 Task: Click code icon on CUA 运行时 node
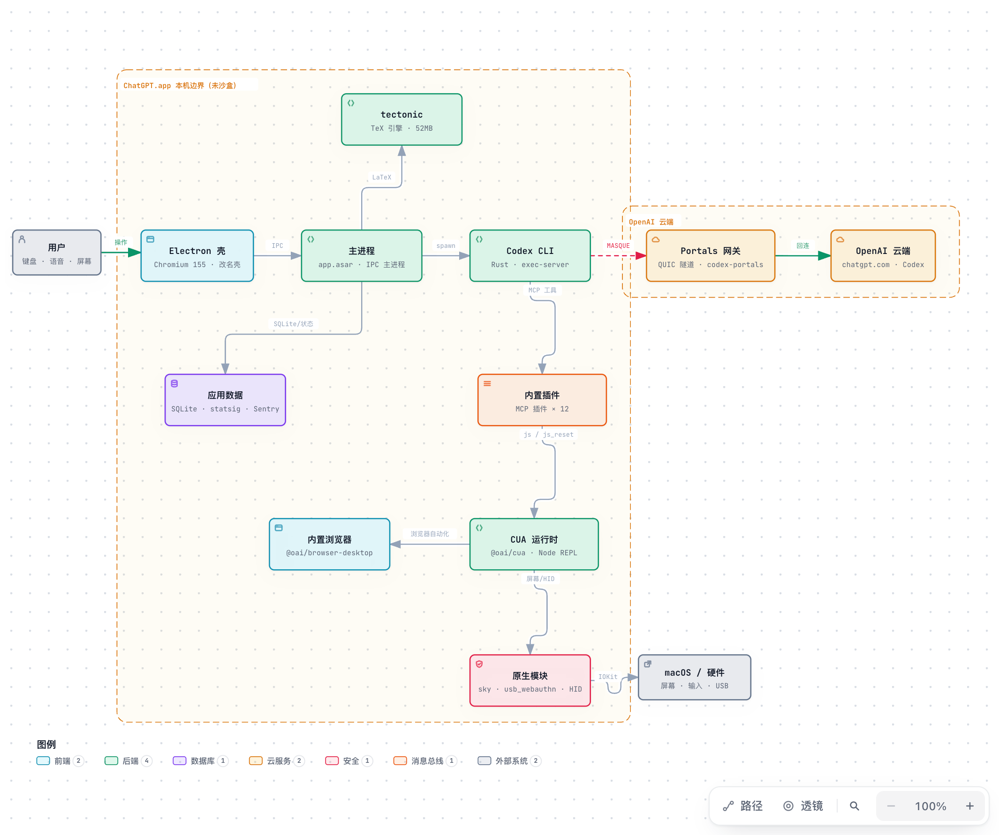pos(479,528)
